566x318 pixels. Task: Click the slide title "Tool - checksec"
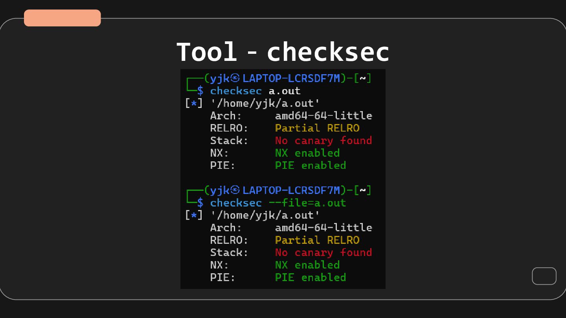click(x=283, y=52)
